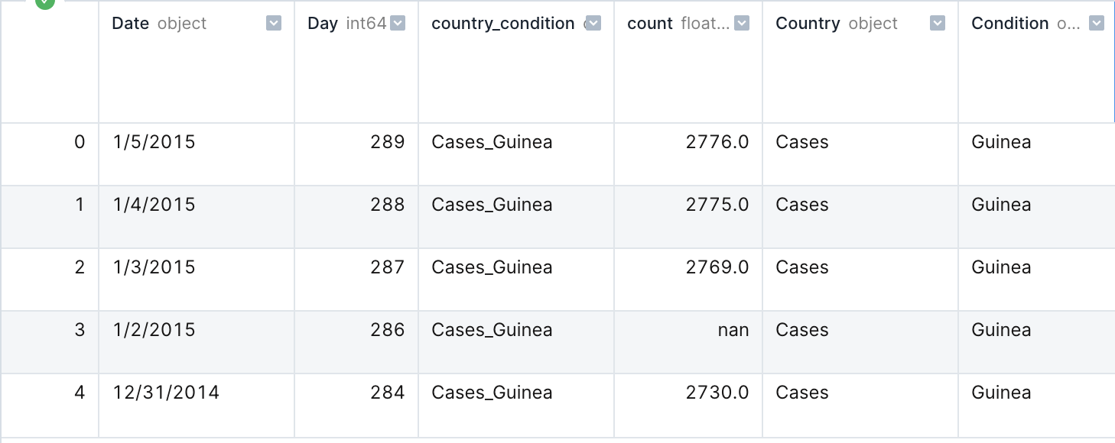Open the count column dropdown arrow

click(x=742, y=24)
